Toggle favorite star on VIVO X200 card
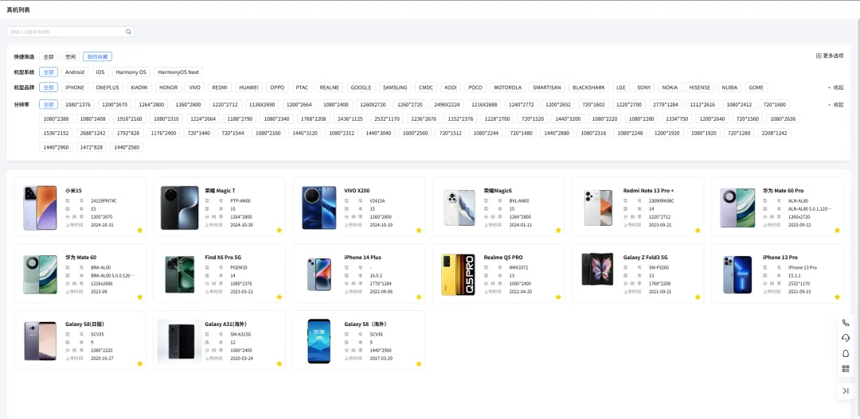Image resolution: width=860 pixels, height=419 pixels. [x=419, y=230]
